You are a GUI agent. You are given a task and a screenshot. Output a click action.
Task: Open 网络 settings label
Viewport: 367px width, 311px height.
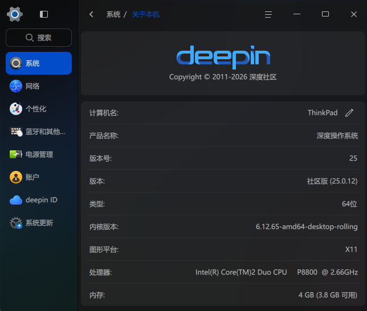click(32, 86)
